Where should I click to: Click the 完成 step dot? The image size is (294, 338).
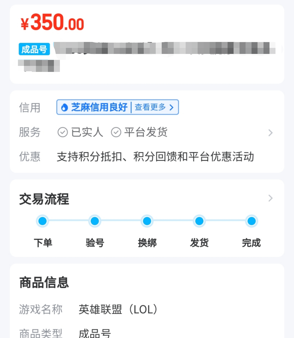[x=252, y=221]
